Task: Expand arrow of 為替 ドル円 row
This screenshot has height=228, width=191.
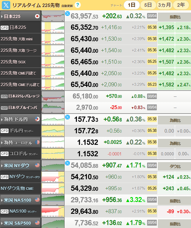Action: tap(2, 119)
